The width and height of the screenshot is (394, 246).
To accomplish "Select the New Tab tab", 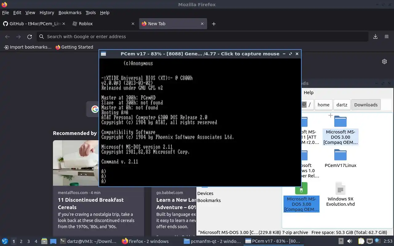I will pyautogui.click(x=173, y=24).
